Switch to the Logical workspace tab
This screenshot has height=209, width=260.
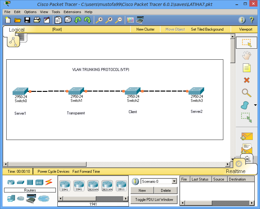tap(17, 30)
